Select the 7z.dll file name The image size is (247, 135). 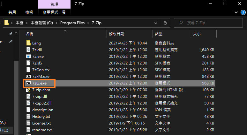click(x=37, y=50)
